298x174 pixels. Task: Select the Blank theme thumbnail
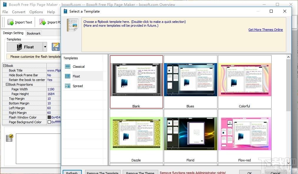pyautogui.click(x=136, y=82)
